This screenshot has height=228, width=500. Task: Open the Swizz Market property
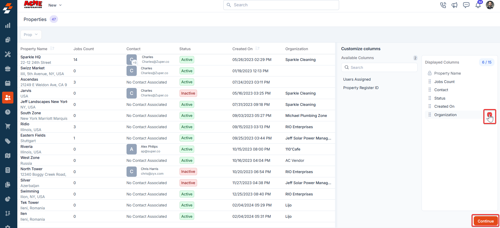[x=33, y=68]
